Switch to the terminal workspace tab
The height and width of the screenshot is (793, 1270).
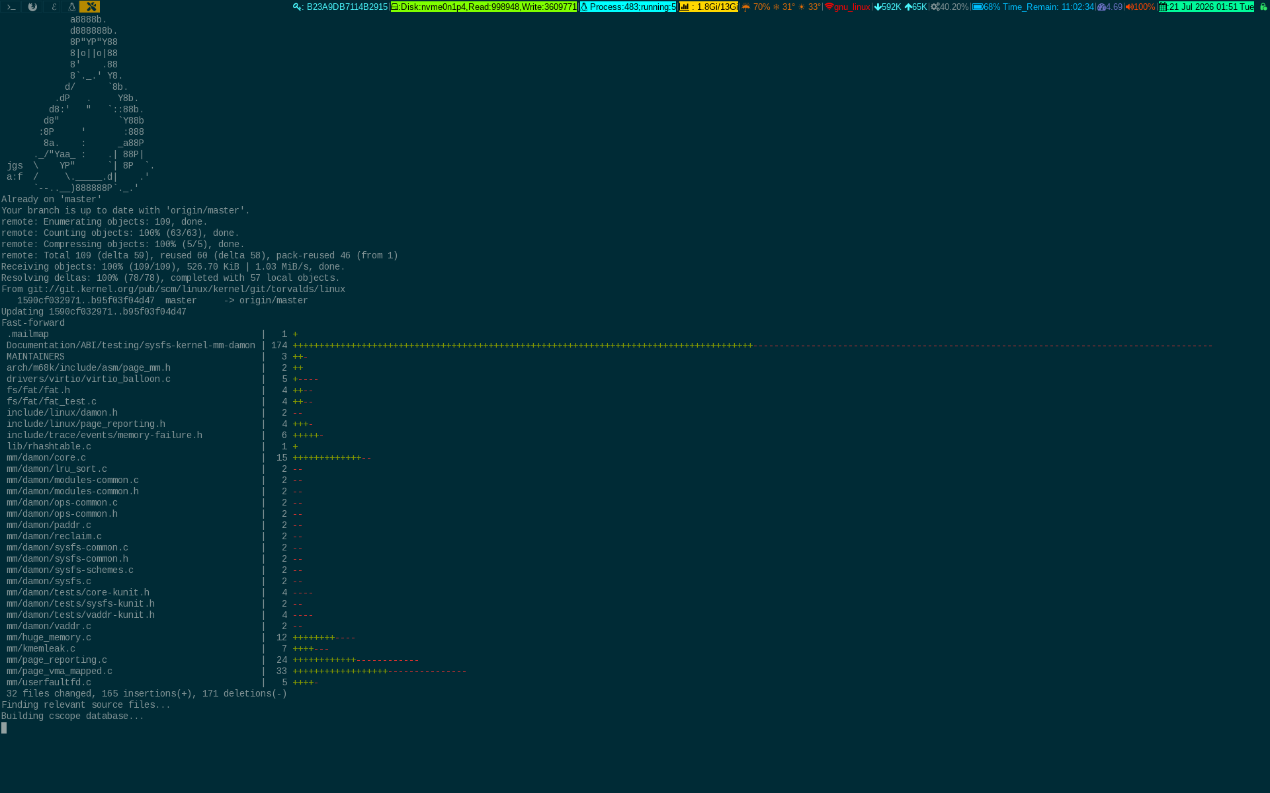coord(11,7)
